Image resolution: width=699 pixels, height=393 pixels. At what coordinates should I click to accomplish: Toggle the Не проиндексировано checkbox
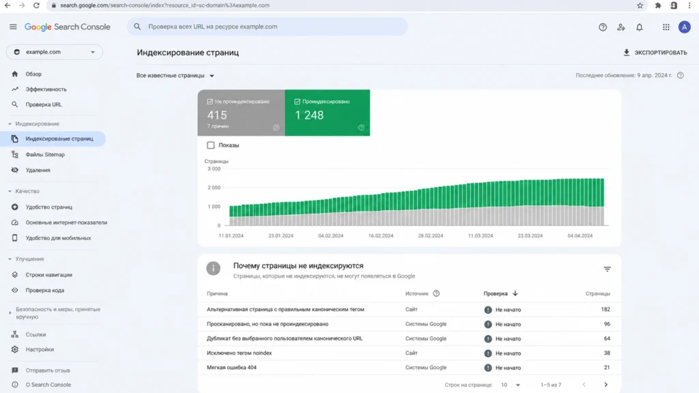tap(210, 102)
